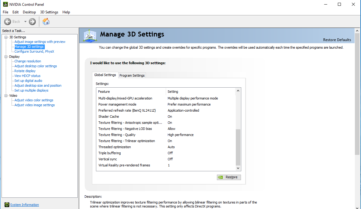
Task: Click the Back arrow icon
Action: (8, 22)
